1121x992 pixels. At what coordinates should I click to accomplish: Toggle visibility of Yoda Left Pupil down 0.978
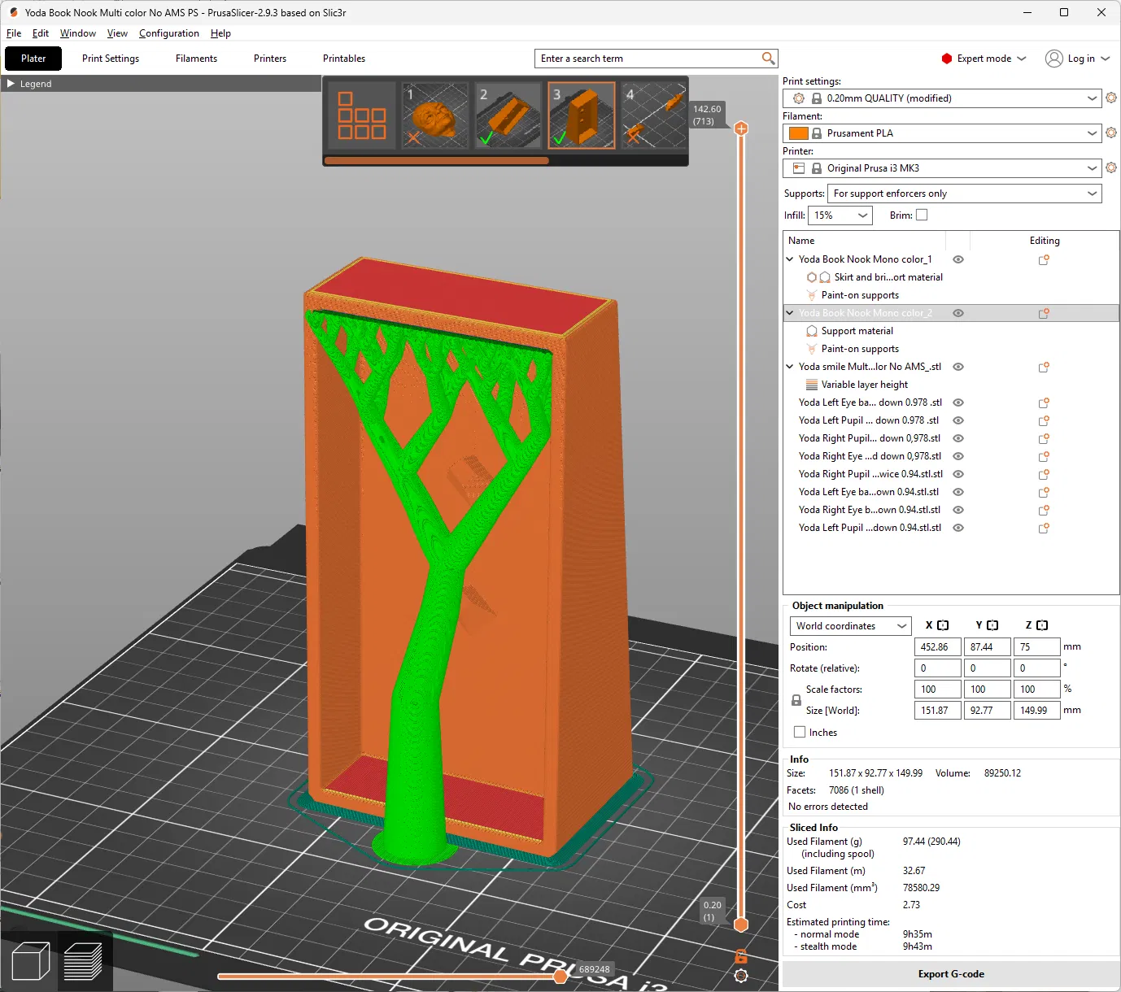pos(958,420)
